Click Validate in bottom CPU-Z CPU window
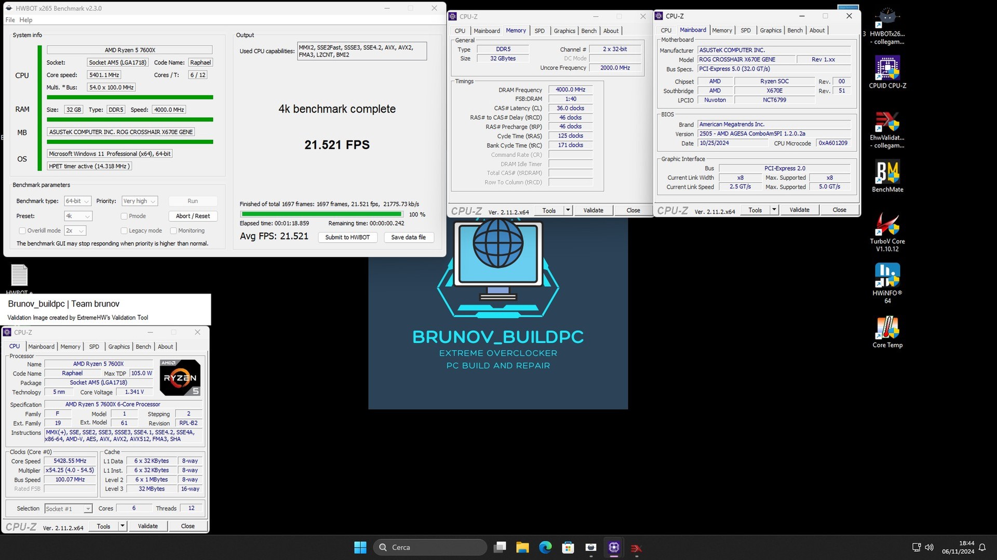This screenshot has width=997, height=560. (147, 526)
